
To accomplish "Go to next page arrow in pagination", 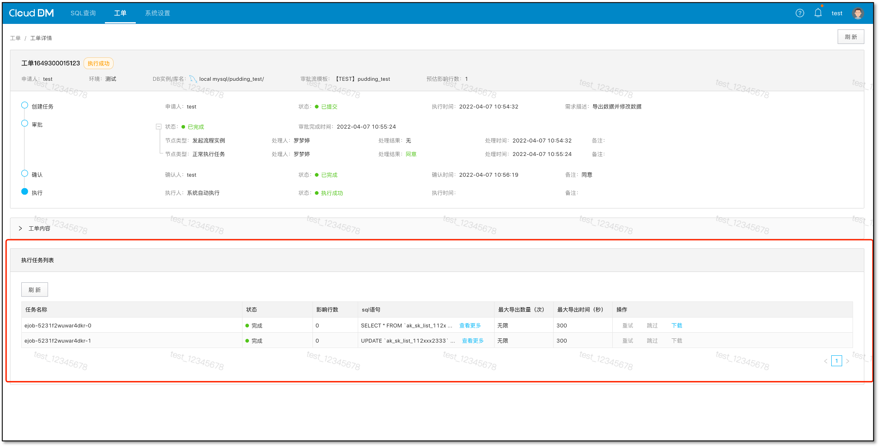I will (x=847, y=361).
